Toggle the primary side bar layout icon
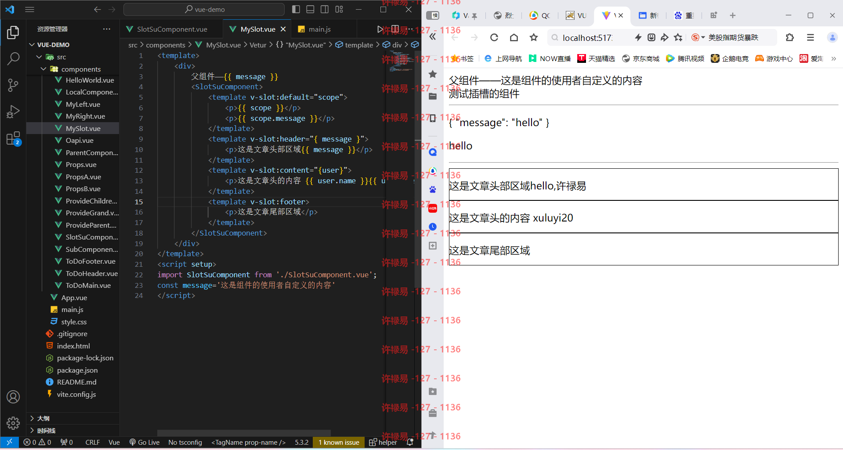This screenshot has width=843, height=450. (296, 9)
